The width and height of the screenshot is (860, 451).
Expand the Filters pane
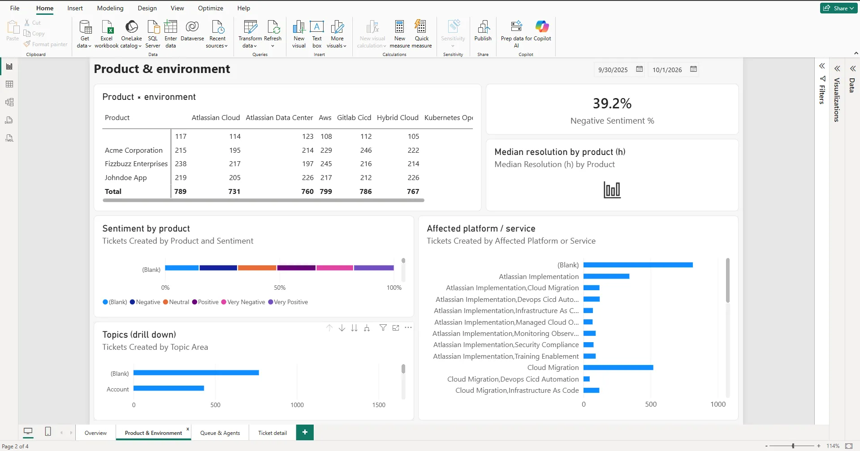tap(822, 66)
